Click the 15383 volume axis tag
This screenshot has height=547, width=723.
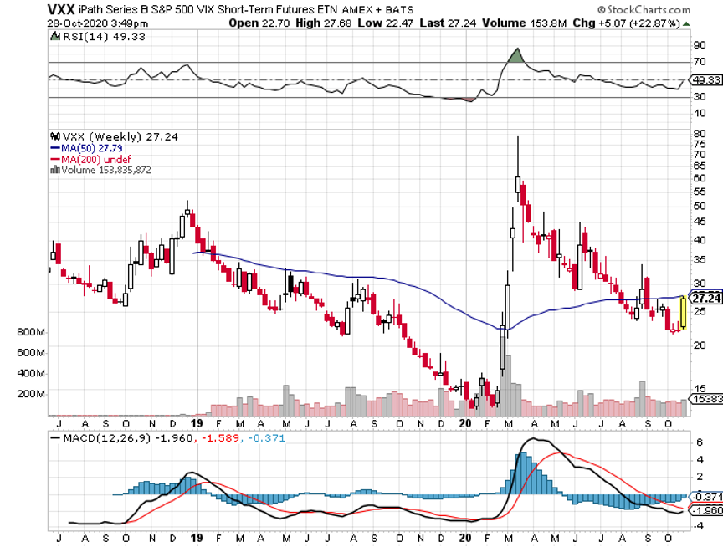(705, 400)
